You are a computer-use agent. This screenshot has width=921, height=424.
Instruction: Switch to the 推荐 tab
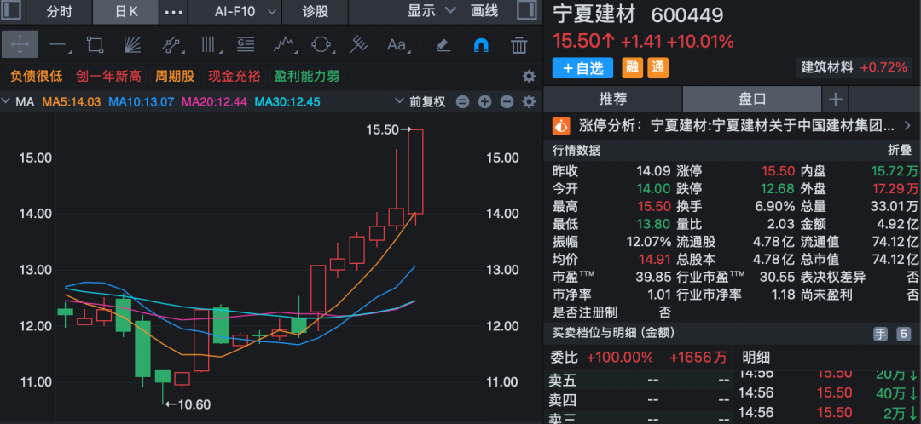612,99
